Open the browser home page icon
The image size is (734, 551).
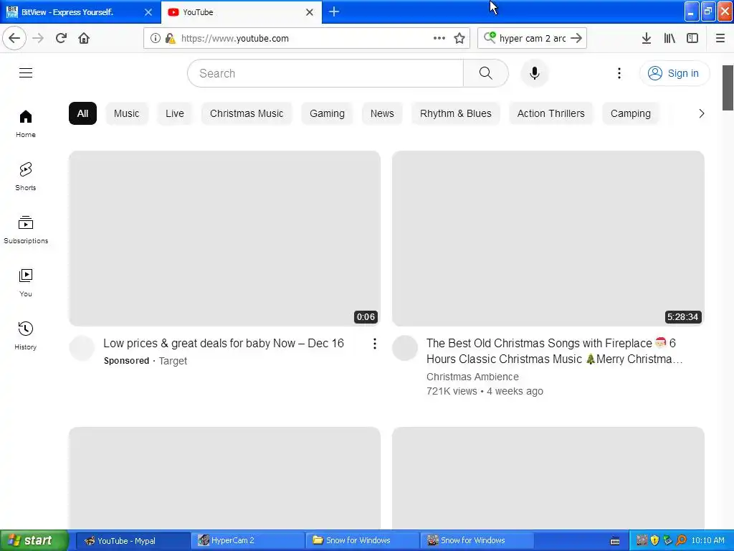tap(84, 38)
